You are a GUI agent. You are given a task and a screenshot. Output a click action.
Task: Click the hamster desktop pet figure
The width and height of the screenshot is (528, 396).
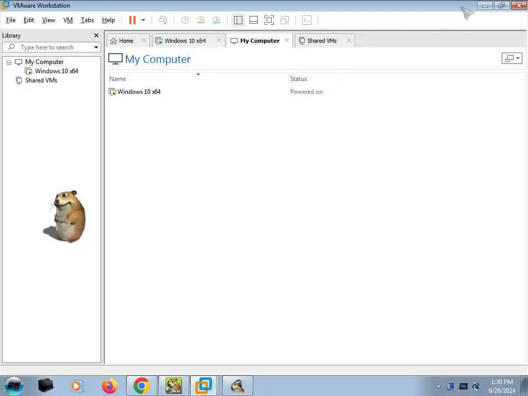coord(65,216)
